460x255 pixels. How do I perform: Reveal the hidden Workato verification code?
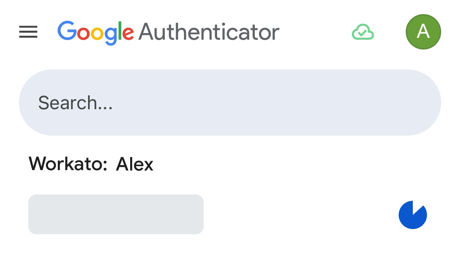click(116, 215)
